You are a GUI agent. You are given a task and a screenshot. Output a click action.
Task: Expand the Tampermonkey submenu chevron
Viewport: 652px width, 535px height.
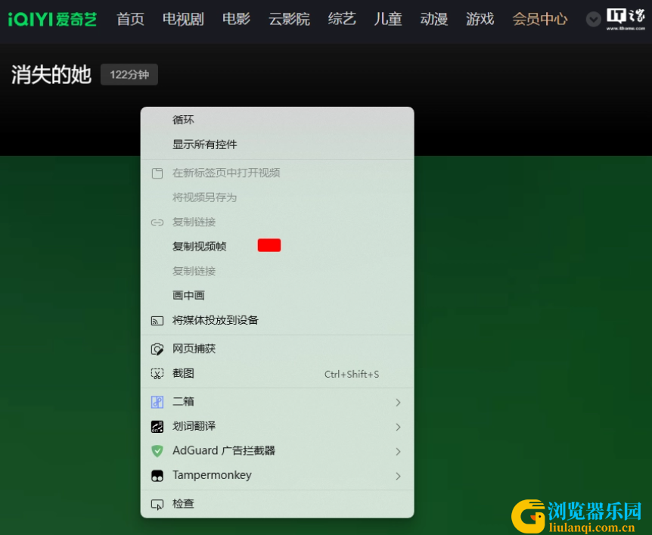tap(398, 476)
